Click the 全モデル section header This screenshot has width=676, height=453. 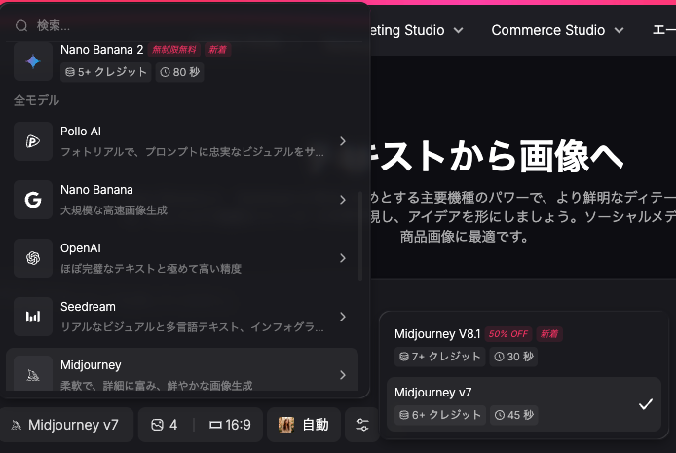(x=36, y=100)
